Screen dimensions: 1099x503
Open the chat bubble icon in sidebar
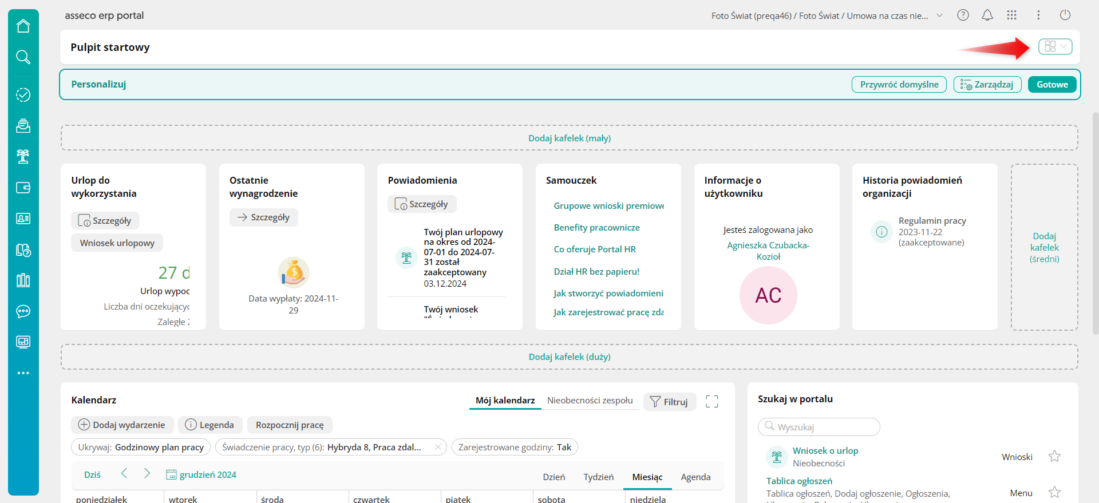coord(23,311)
